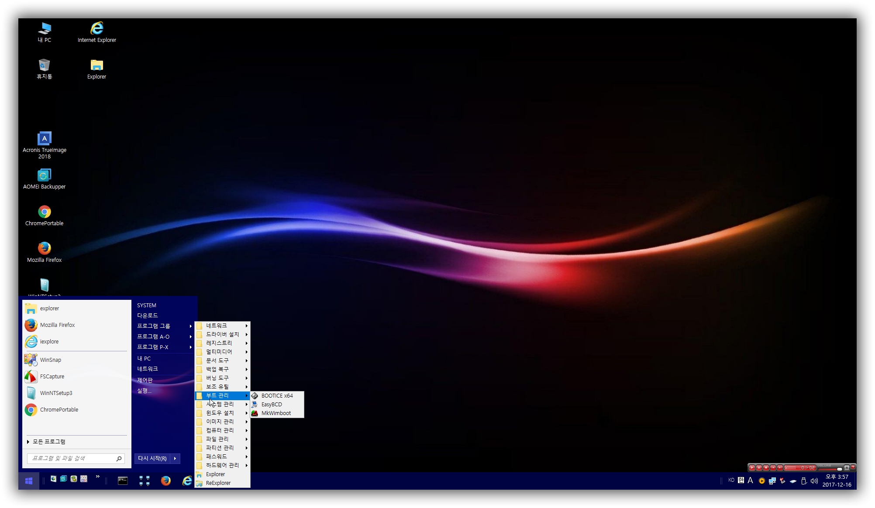
Task: Launch Firefox from the taskbar
Action: pyautogui.click(x=165, y=481)
